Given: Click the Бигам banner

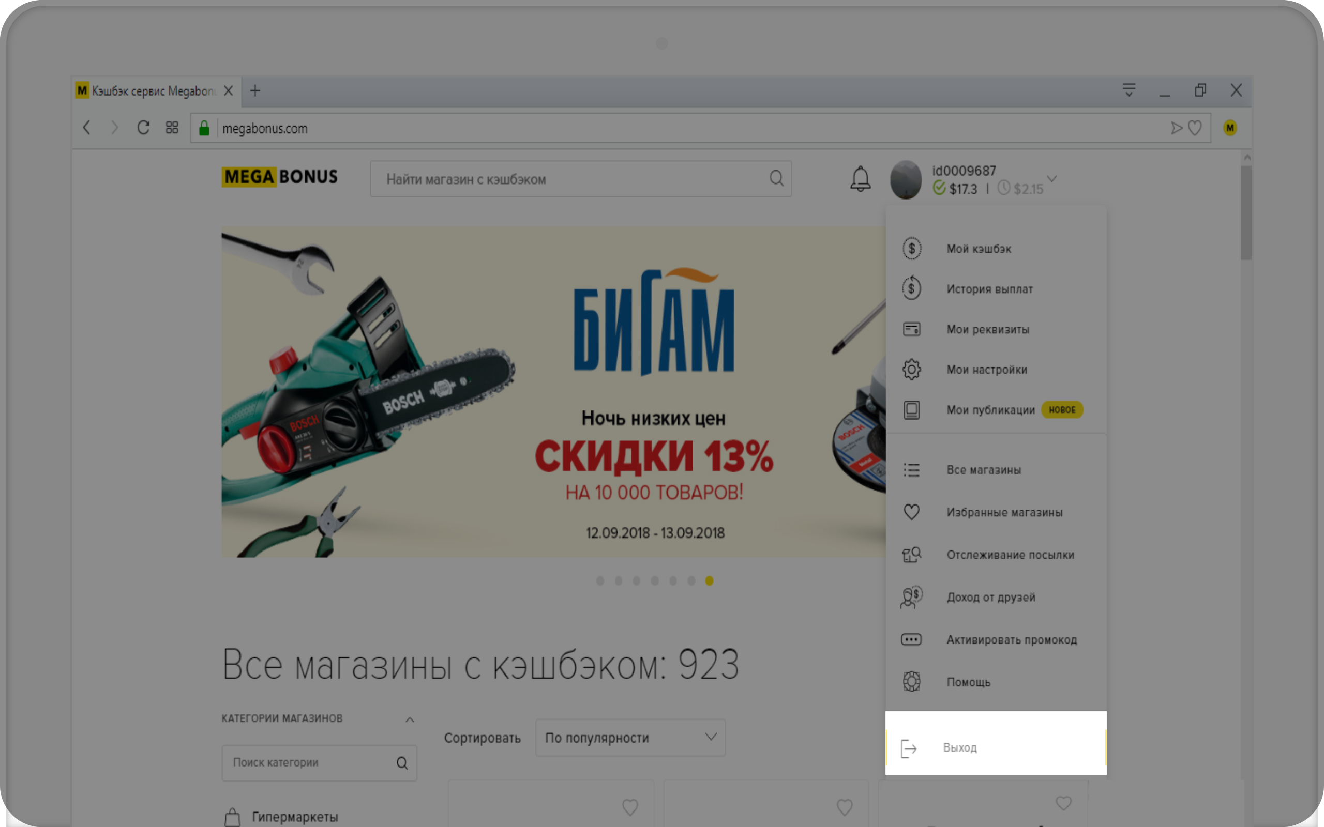Looking at the screenshot, I should pos(553,392).
